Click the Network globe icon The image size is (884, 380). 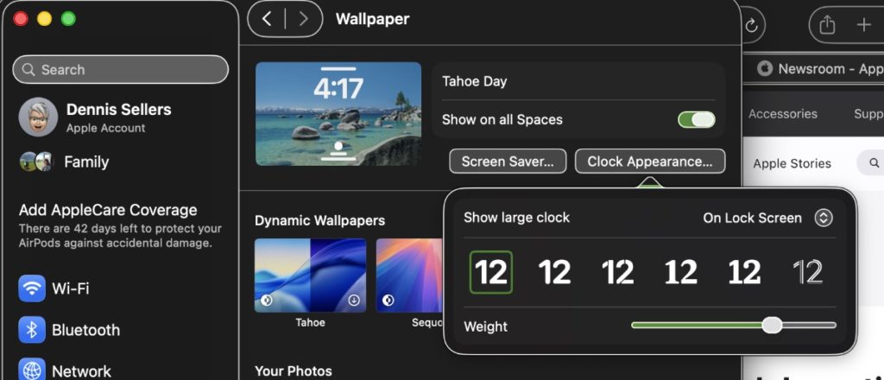(32, 370)
